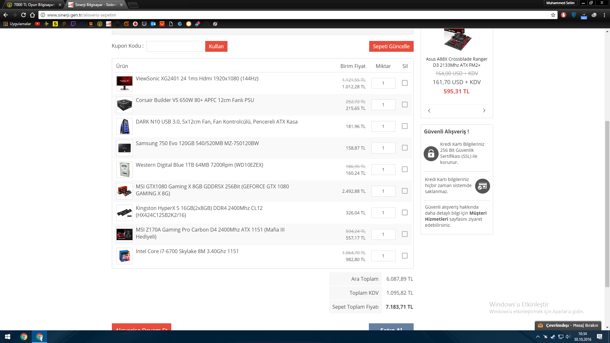Open the Twitch bookmark in the bookmarks bar
The width and height of the screenshot is (610, 343).
(73, 24)
